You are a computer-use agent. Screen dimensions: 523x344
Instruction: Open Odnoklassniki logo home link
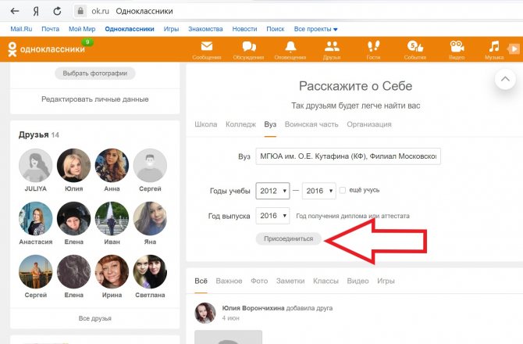[x=46, y=49]
